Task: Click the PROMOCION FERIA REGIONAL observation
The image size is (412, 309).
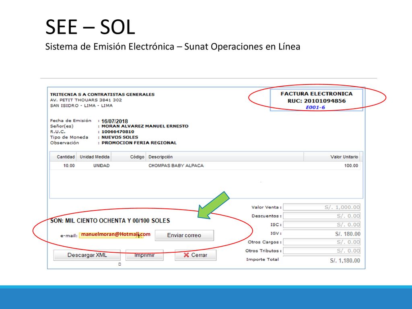Action: click(x=139, y=143)
